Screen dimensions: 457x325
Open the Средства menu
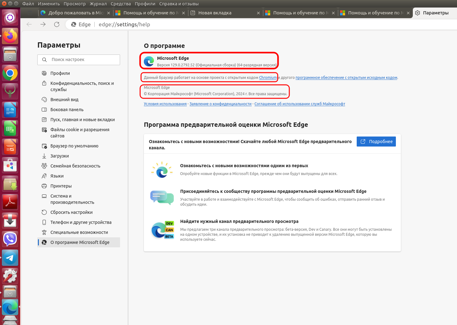click(121, 4)
